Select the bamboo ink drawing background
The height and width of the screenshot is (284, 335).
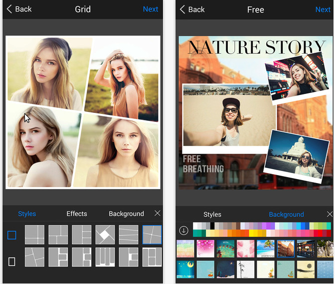click(x=245, y=269)
